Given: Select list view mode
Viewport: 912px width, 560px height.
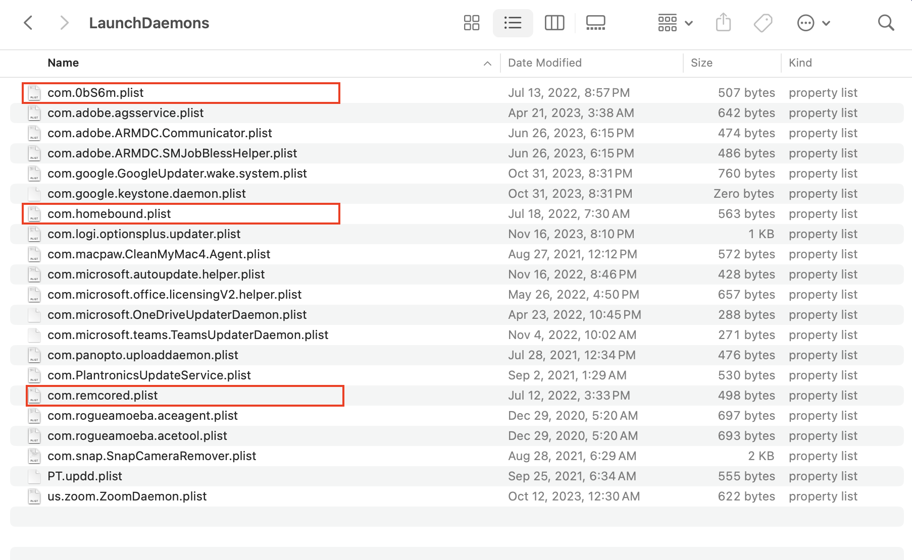Looking at the screenshot, I should click(x=513, y=23).
